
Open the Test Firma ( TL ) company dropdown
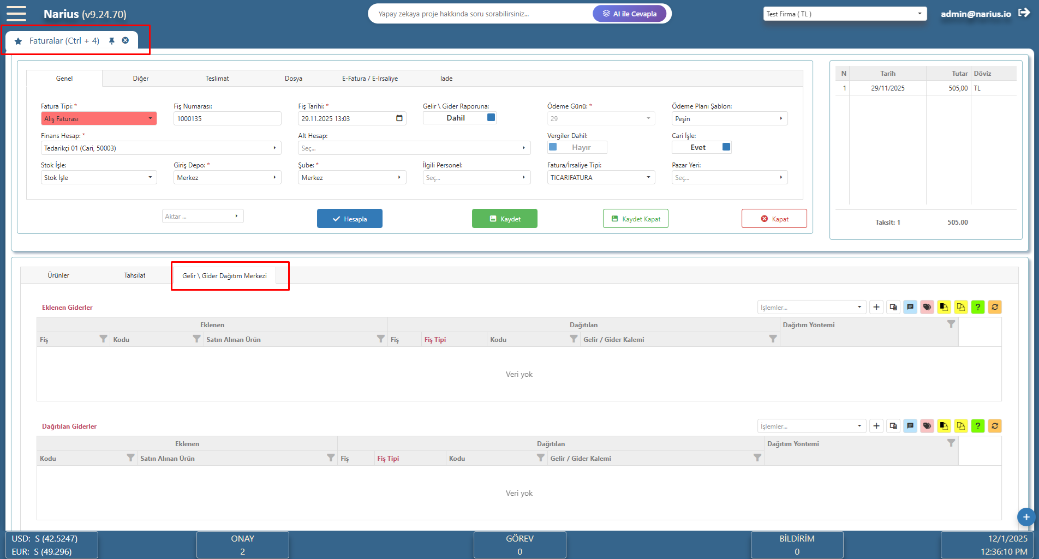click(845, 14)
